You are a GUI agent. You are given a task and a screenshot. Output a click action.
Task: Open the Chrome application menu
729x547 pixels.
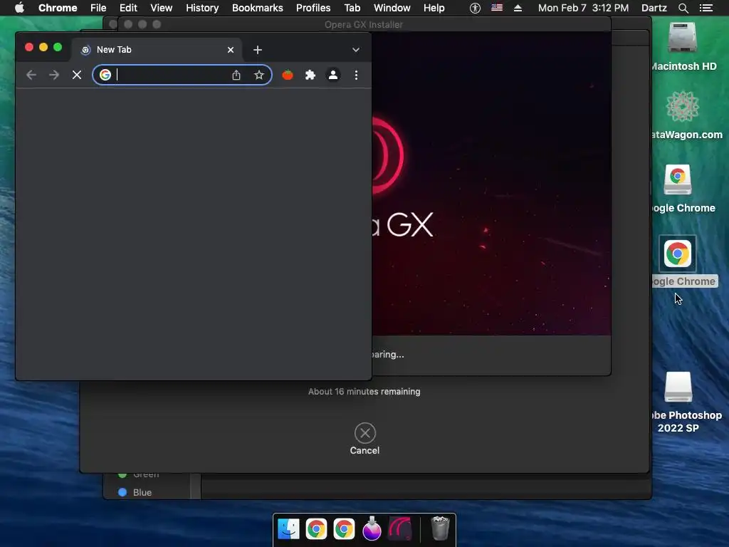pyautogui.click(x=58, y=8)
